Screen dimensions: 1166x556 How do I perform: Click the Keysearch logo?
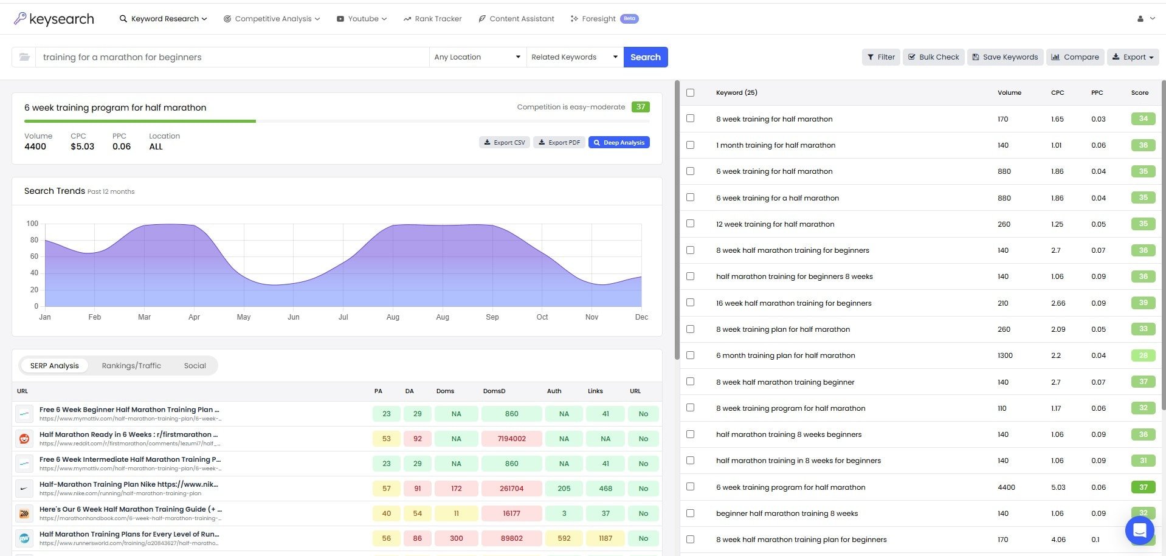(53, 18)
